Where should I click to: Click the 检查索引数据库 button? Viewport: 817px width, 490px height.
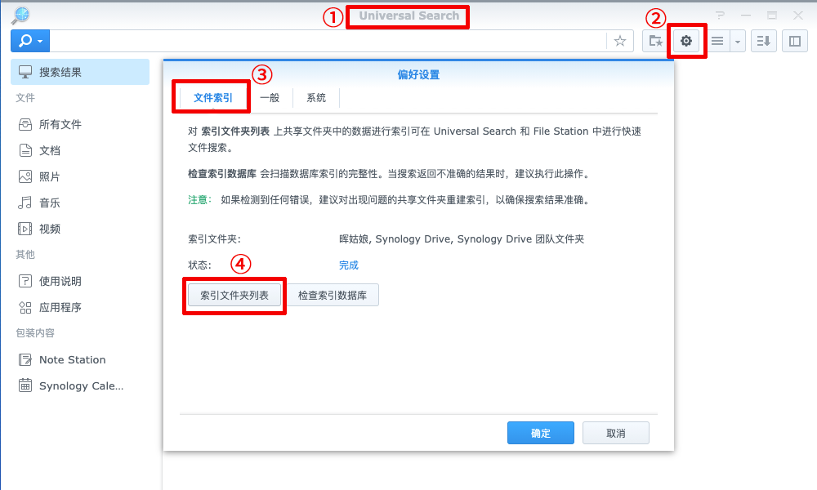click(333, 296)
